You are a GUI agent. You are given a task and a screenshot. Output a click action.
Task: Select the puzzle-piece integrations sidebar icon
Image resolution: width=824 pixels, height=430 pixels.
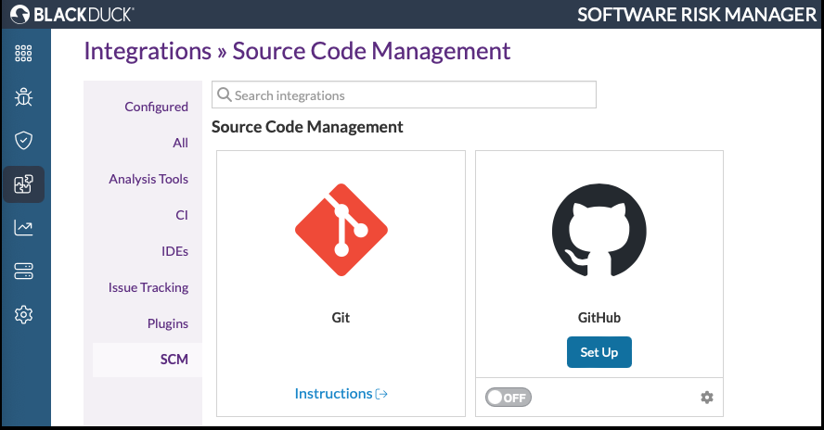pyautogui.click(x=23, y=184)
